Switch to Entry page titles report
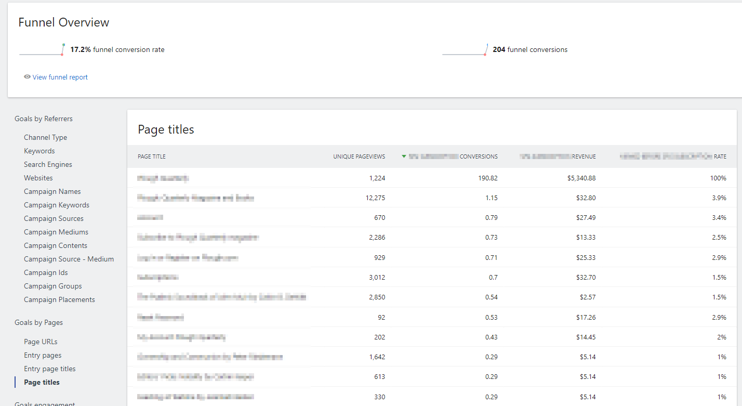 point(50,369)
